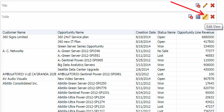Select opportunity A.-Sentinel Power-2012-SP0965
The height and width of the screenshot is (112, 224).
click(x=80, y=60)
